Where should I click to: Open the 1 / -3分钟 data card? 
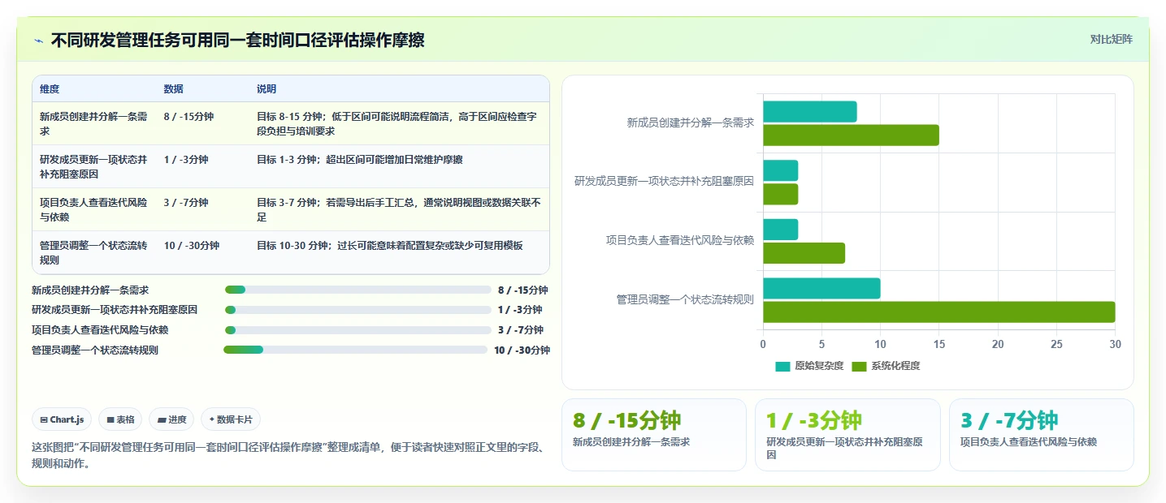click(847, 435)
